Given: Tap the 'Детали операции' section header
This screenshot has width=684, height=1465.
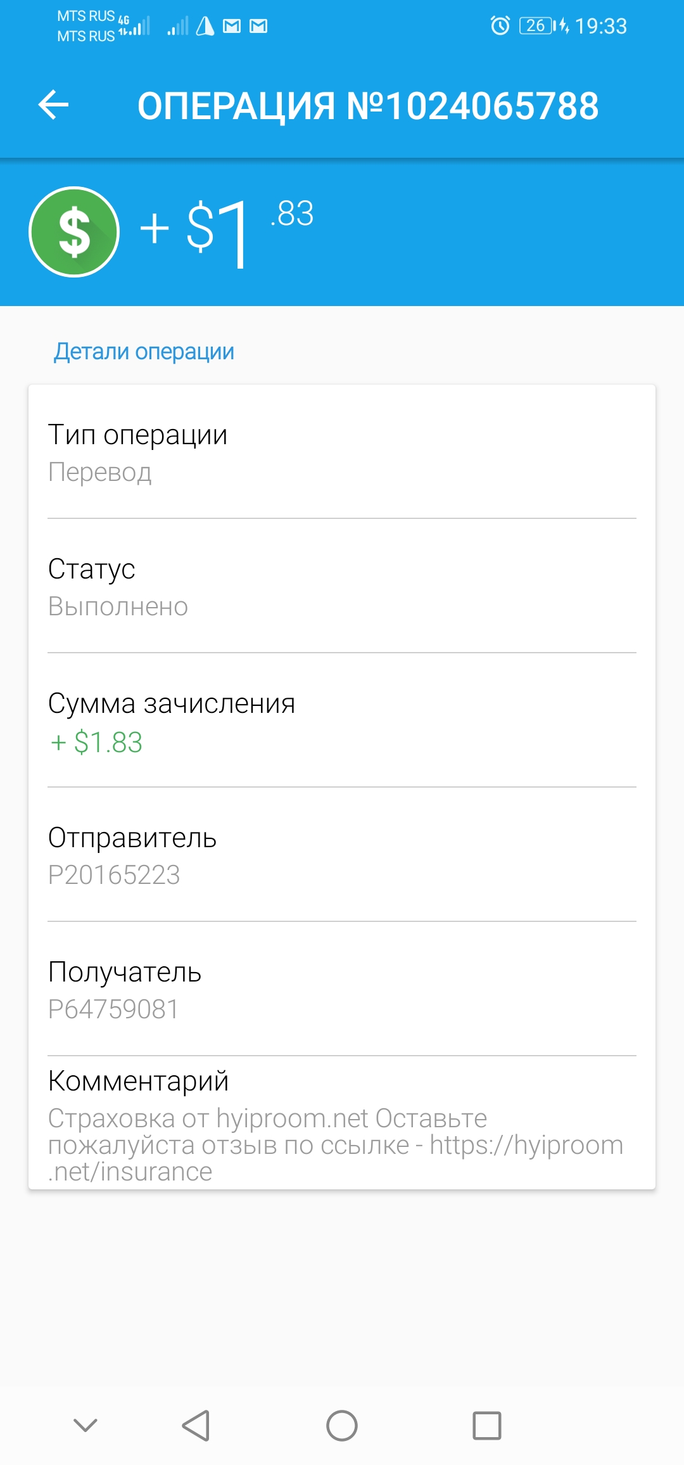Looking at the screenshot, I should pos(144,352).
